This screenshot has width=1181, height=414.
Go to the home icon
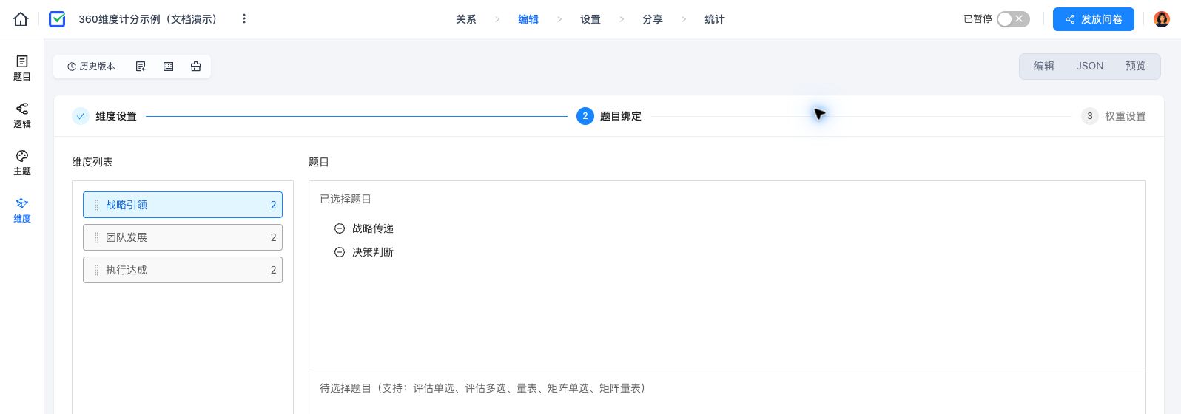(x=21, y=19)
